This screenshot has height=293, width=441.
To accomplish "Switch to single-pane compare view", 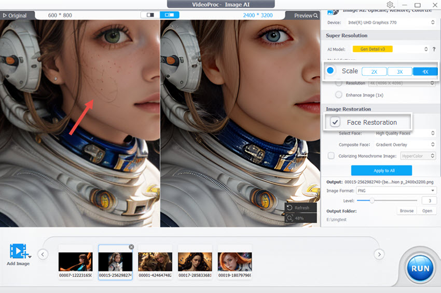I will pyautogui.click(x=150, y=15).
